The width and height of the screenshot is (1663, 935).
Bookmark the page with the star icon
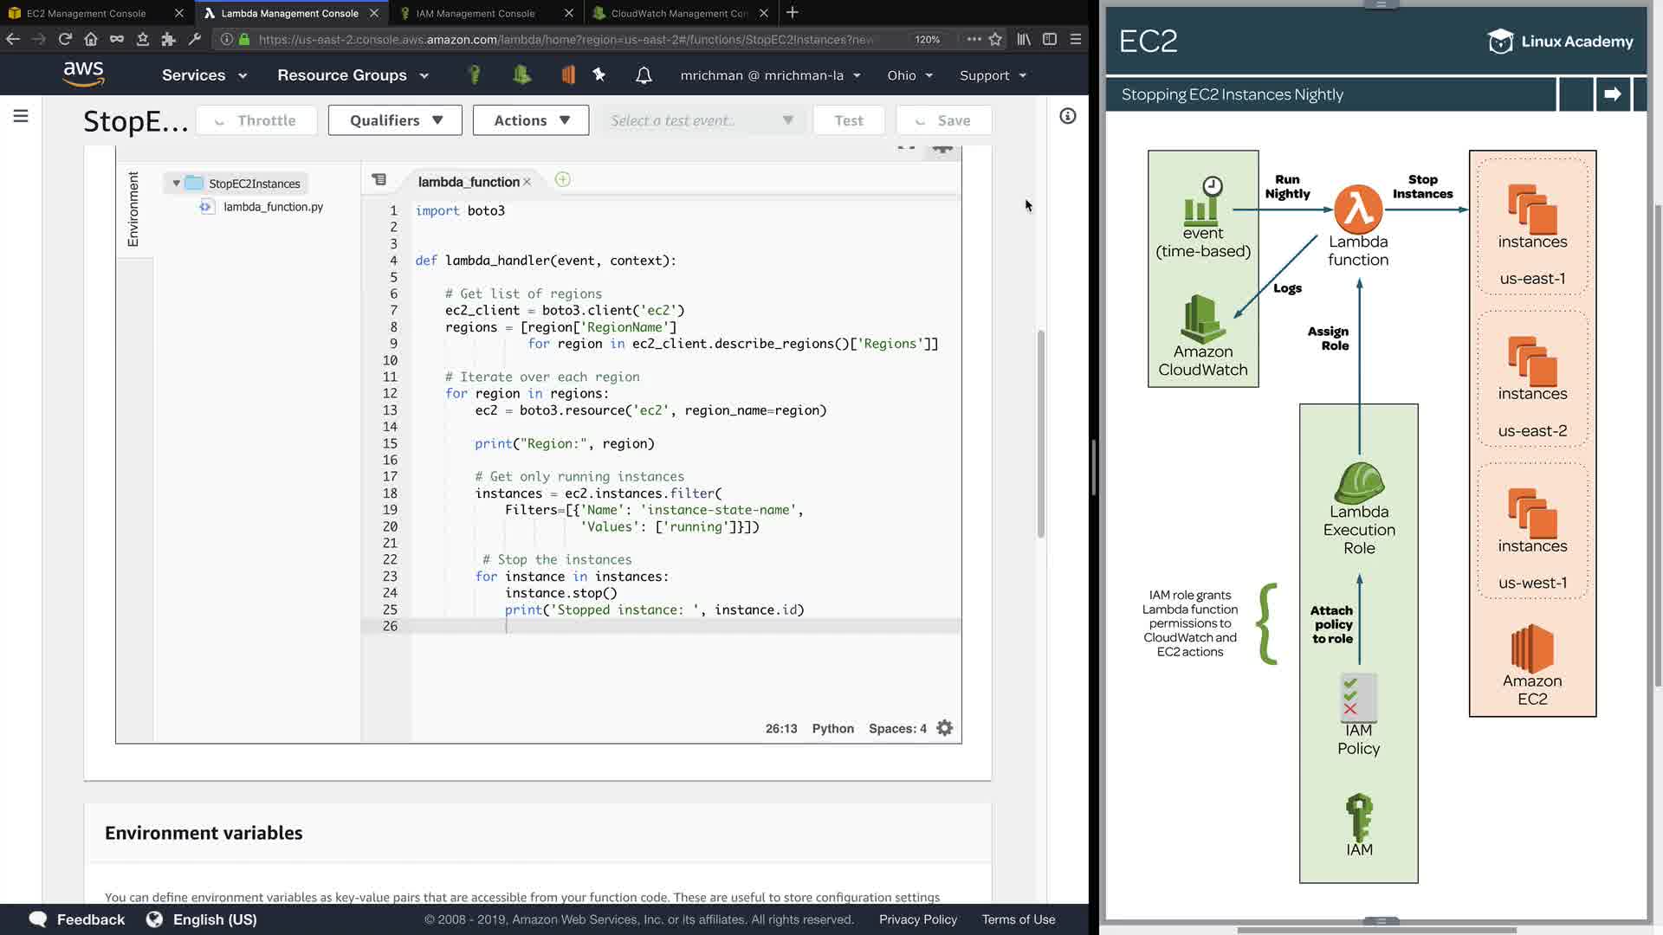pos(995,39)
